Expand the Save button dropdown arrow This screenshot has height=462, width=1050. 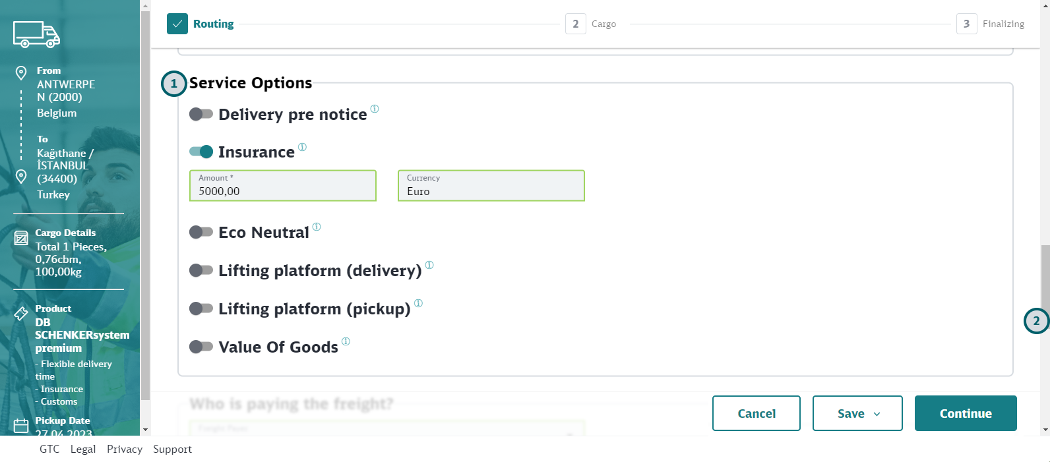click(x=877, y=414)
